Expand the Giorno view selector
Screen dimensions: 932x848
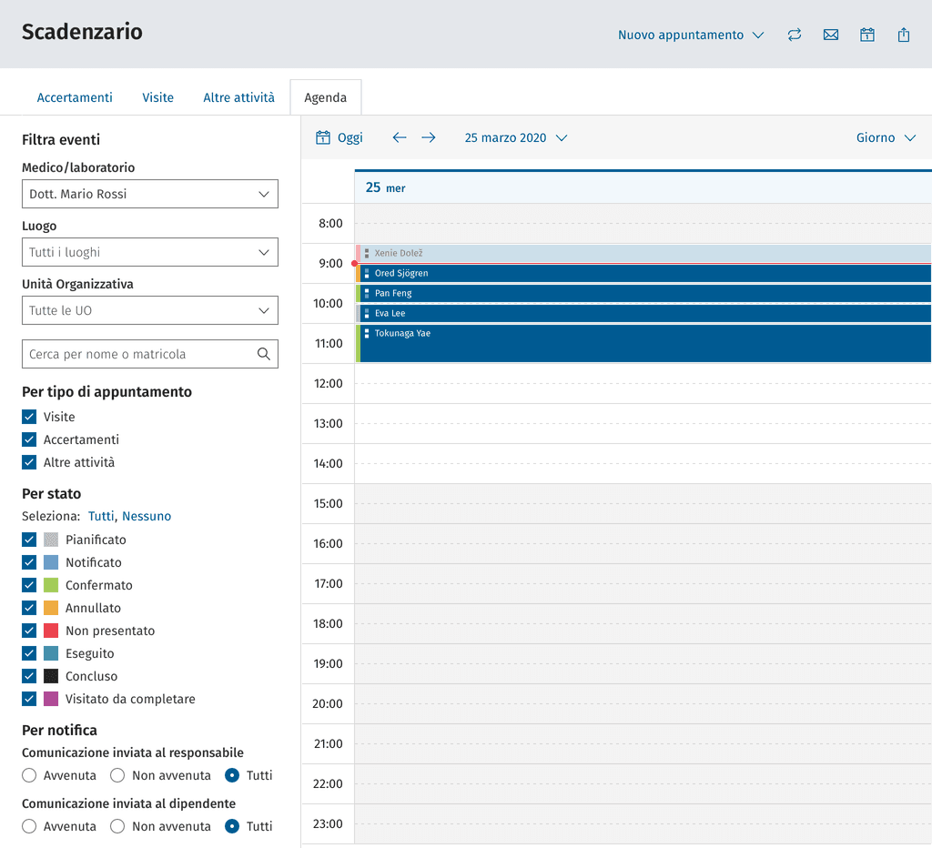coord(886,138)
